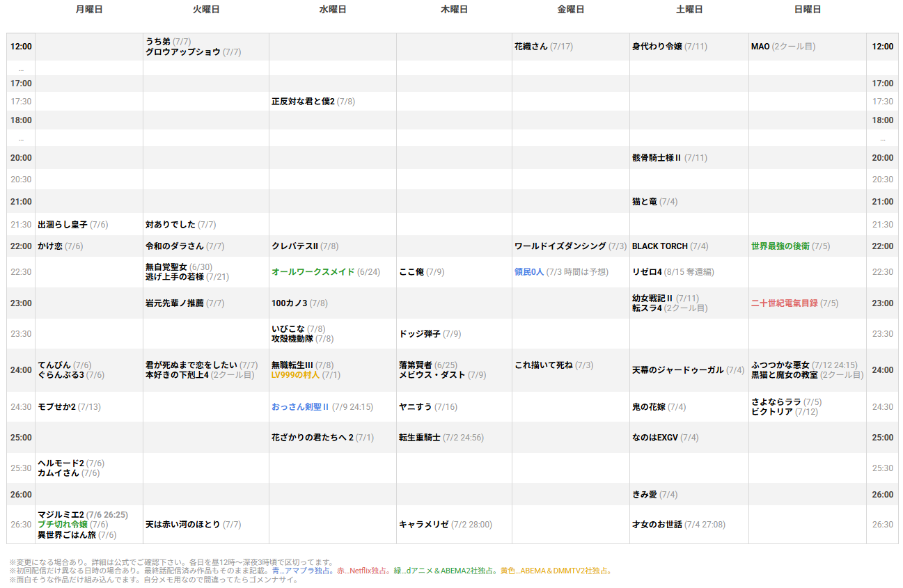Select なのはEXGV (7/4) entry
The height and width of the screenshot is (588, 903).
(x=666, y=438)
